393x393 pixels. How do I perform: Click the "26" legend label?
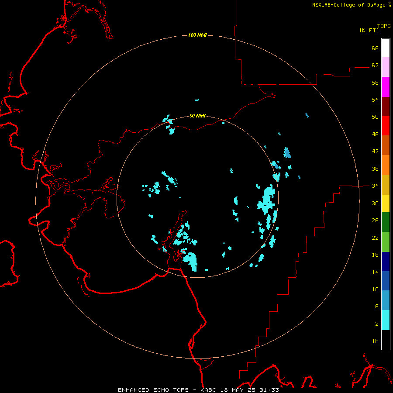[x=375, y=221]
